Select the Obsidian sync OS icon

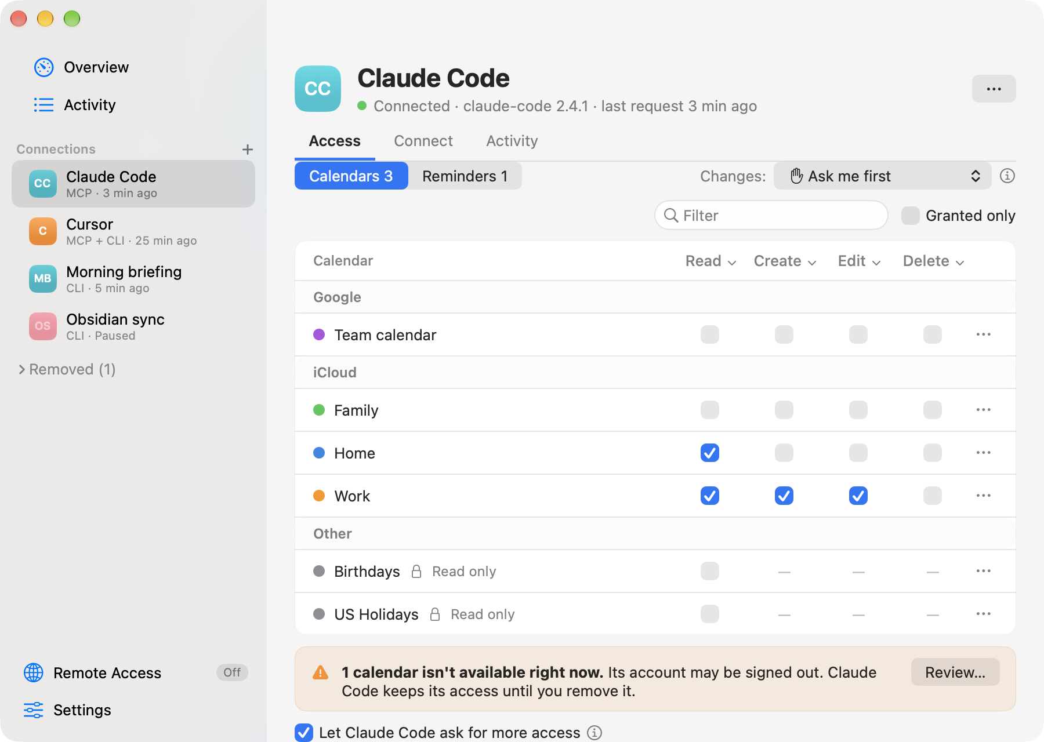point(43,326)
